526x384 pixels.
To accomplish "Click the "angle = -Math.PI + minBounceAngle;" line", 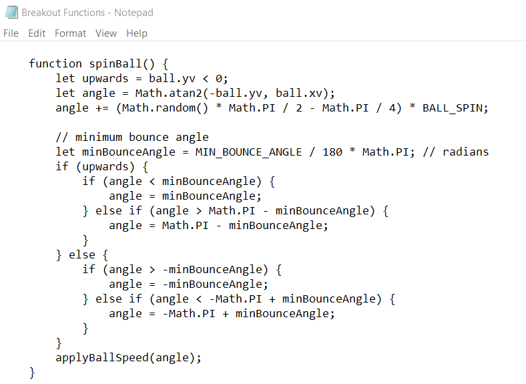I will click(x=222, y=314).
